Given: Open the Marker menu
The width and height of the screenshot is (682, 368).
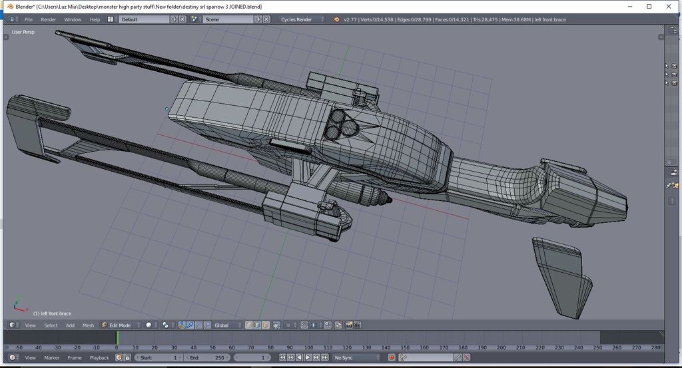Looking at the screenshot, I should pos(51,357).
